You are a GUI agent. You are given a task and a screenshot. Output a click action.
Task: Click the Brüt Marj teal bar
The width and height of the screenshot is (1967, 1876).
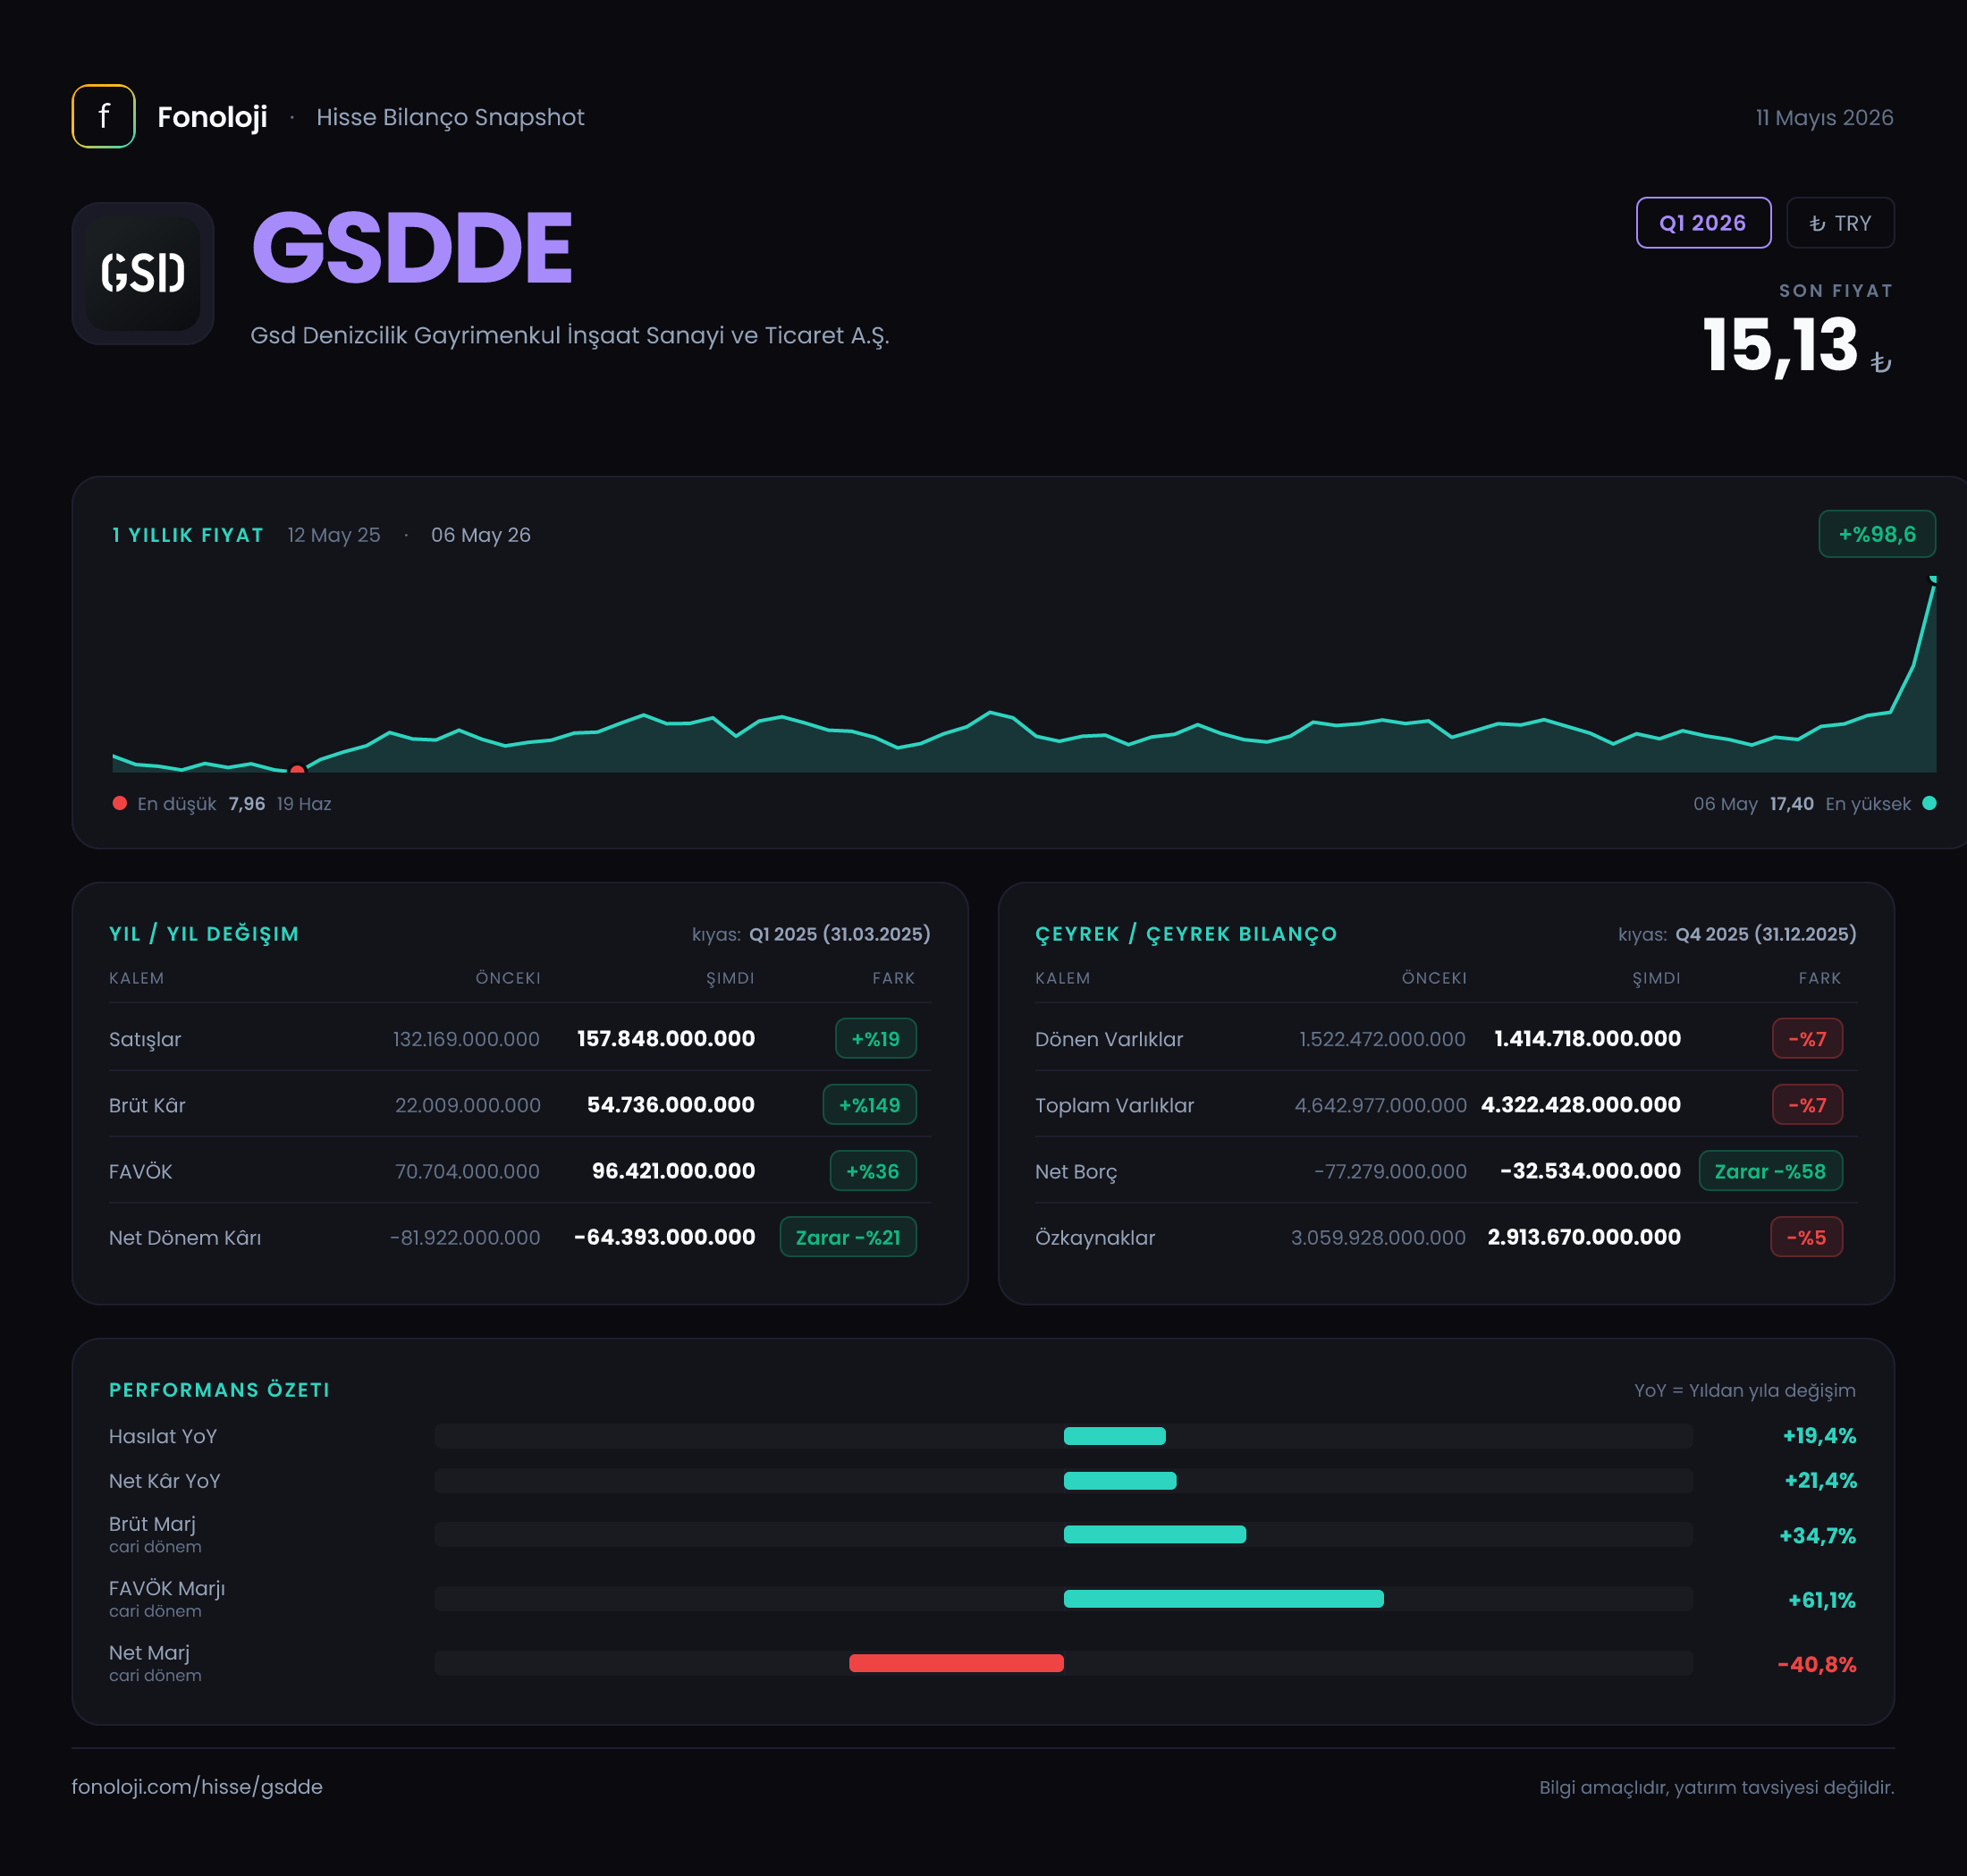pos(1155,1534)
